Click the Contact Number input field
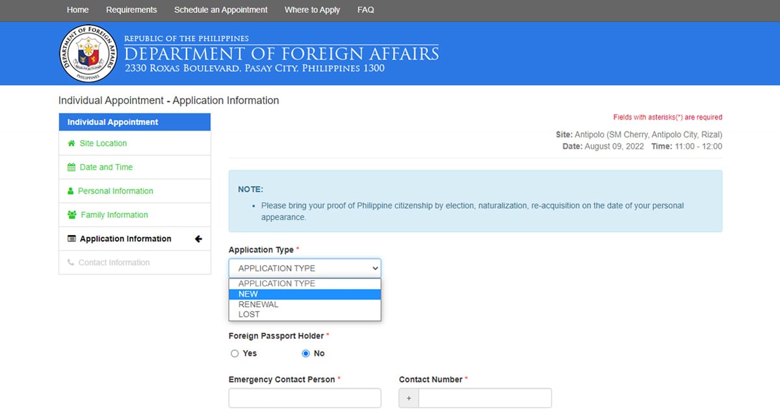780x409 pixels. 484,397
